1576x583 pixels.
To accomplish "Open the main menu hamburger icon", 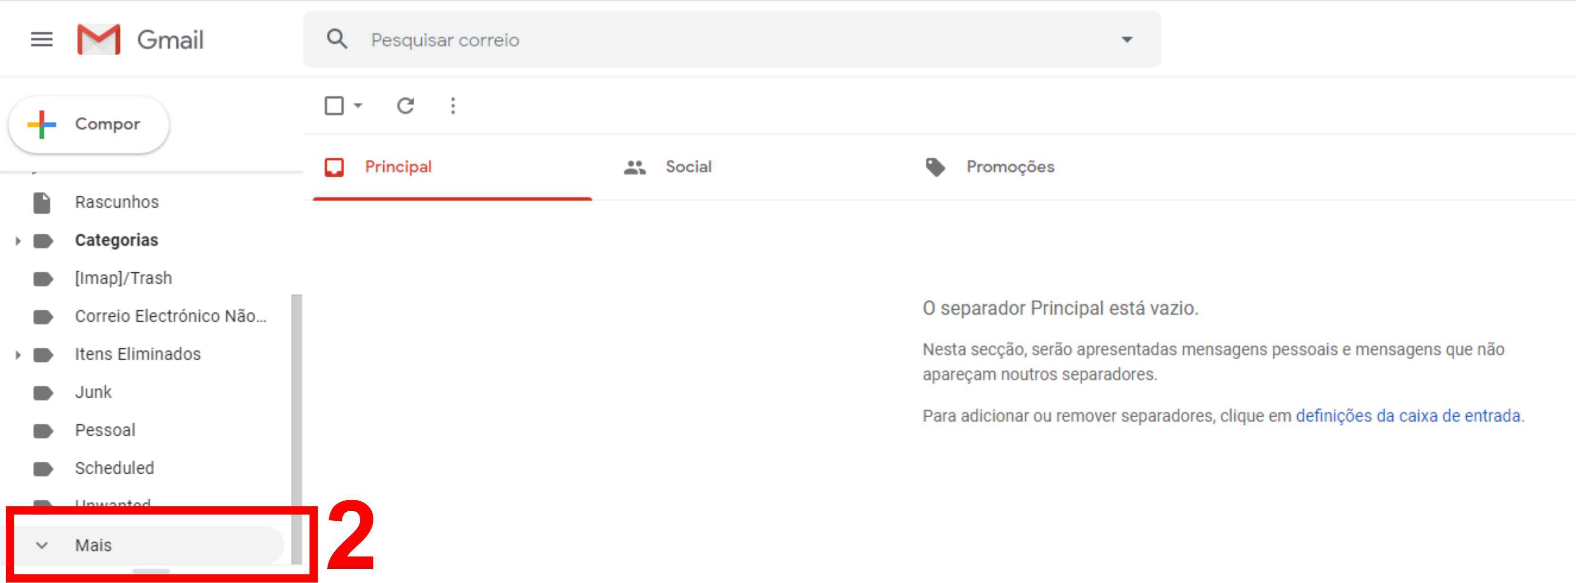I will pyautogui.click(x=41, y=40).
